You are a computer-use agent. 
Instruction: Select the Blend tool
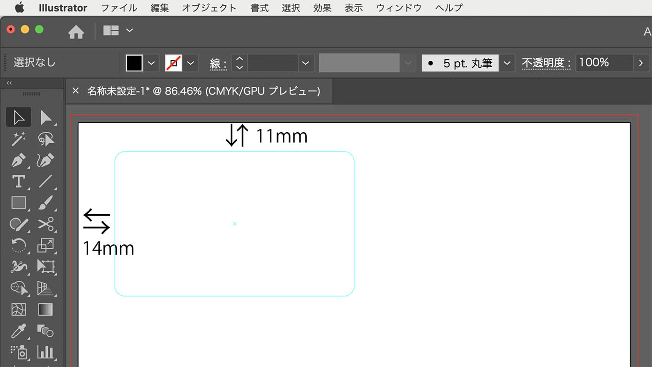pyautogui.click(x=46, y=331)
